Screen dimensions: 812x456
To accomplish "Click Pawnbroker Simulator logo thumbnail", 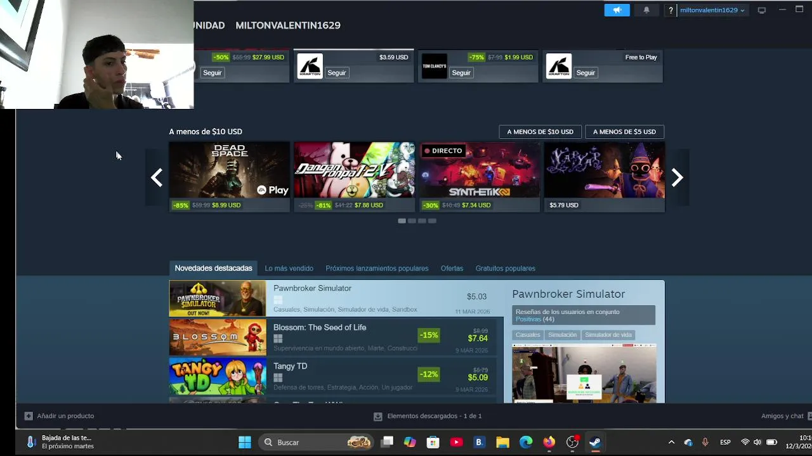I will 218,298.
